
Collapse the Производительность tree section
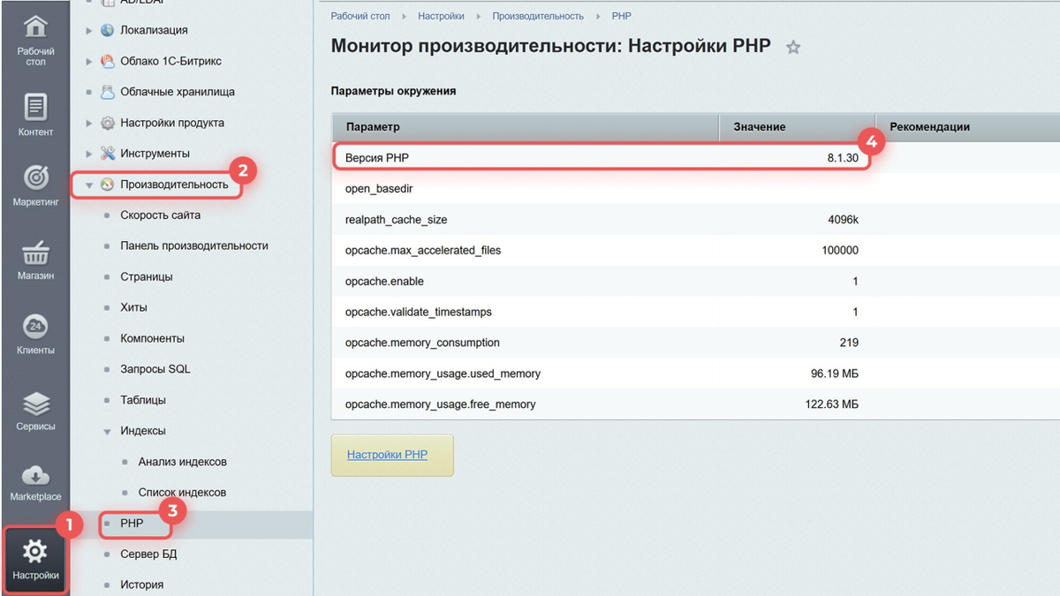(x=89, y=185)
